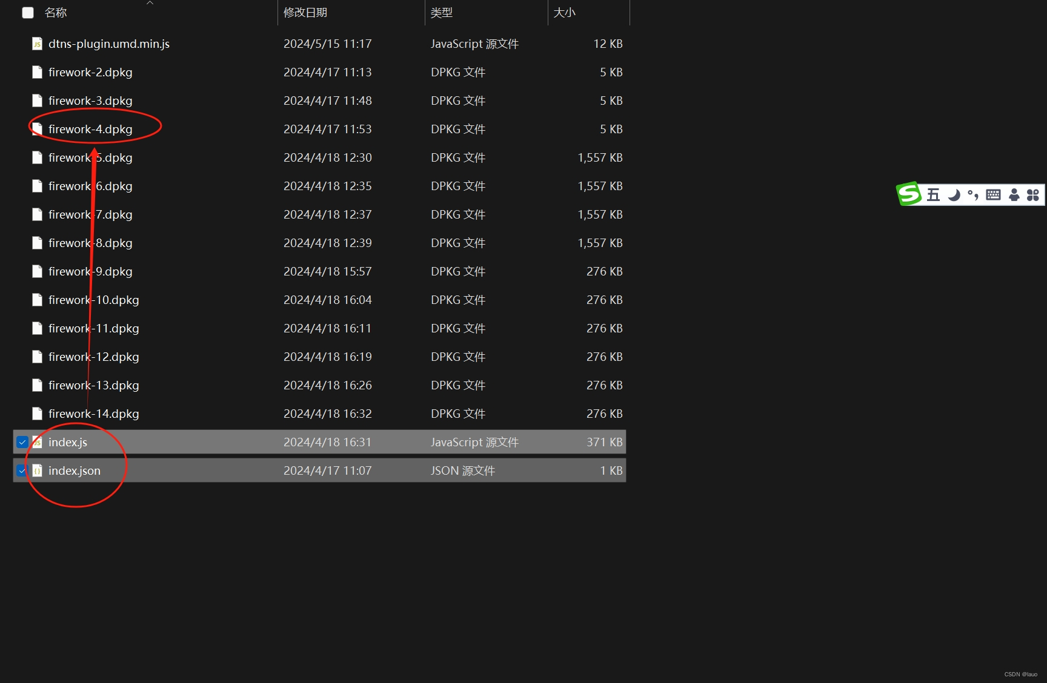Click 5 KB in the firework-2.dpkg row

(x=611, y=72)
